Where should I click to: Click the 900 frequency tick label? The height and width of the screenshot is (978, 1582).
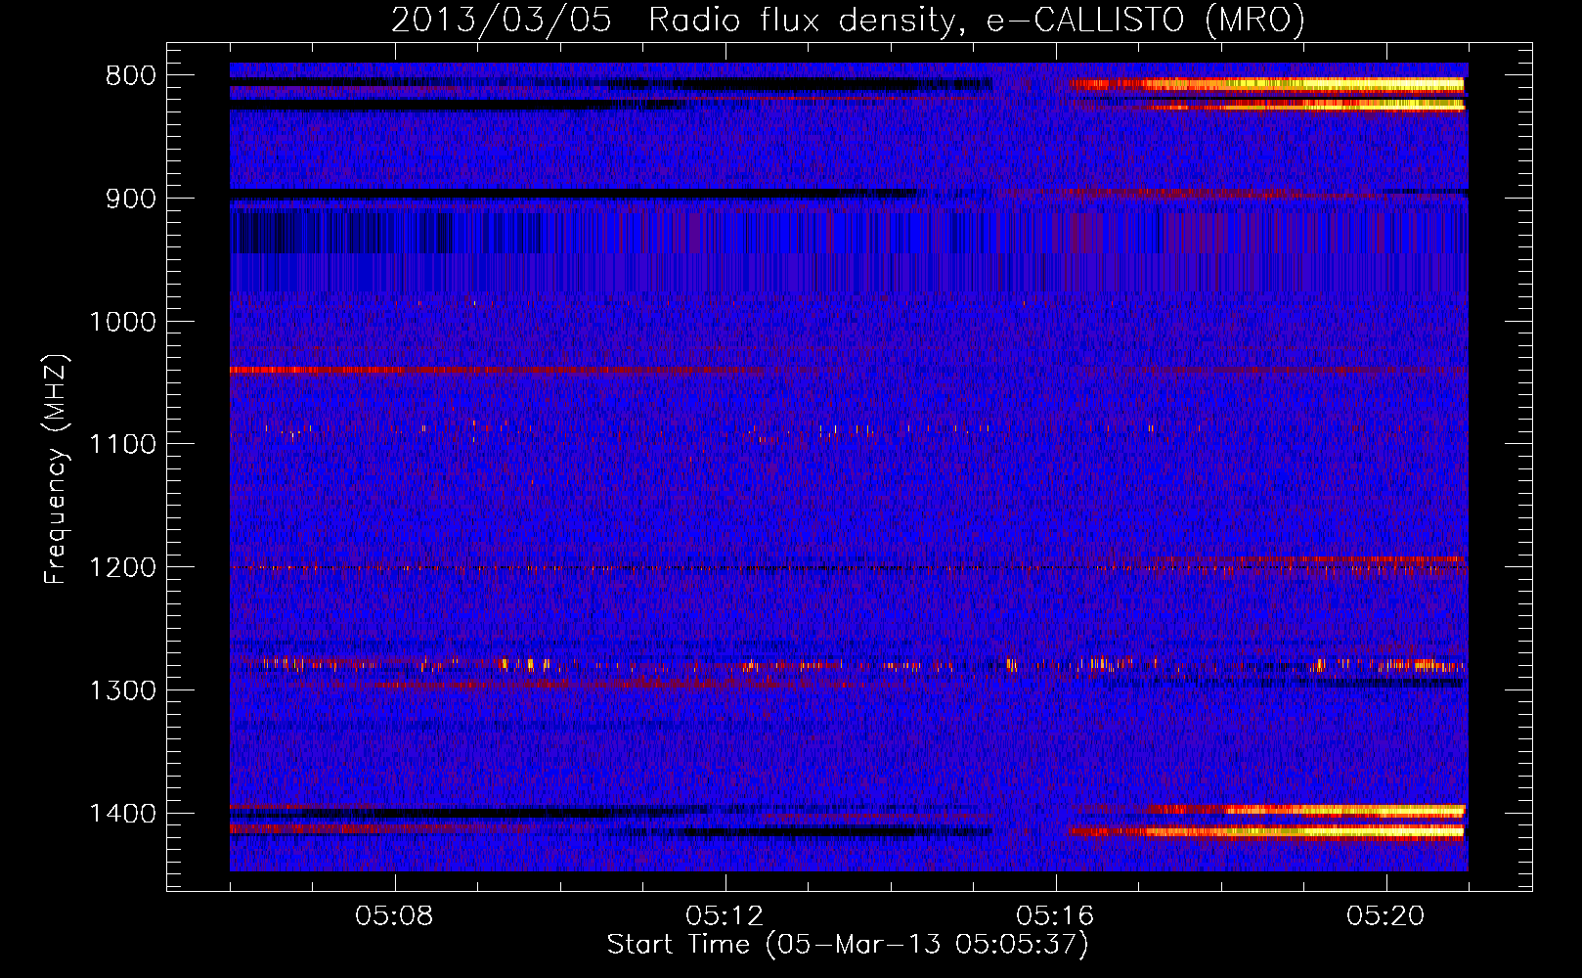130,199
